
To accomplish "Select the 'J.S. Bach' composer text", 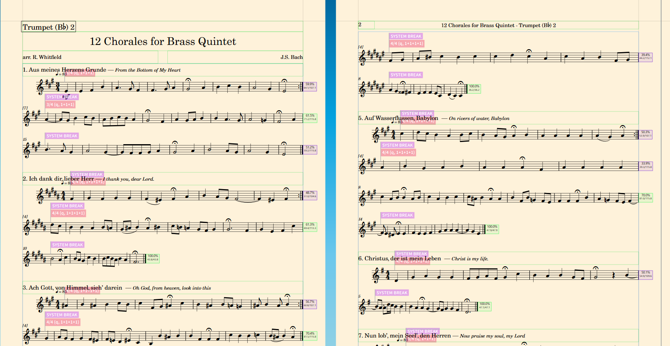I will click(291, 57).
